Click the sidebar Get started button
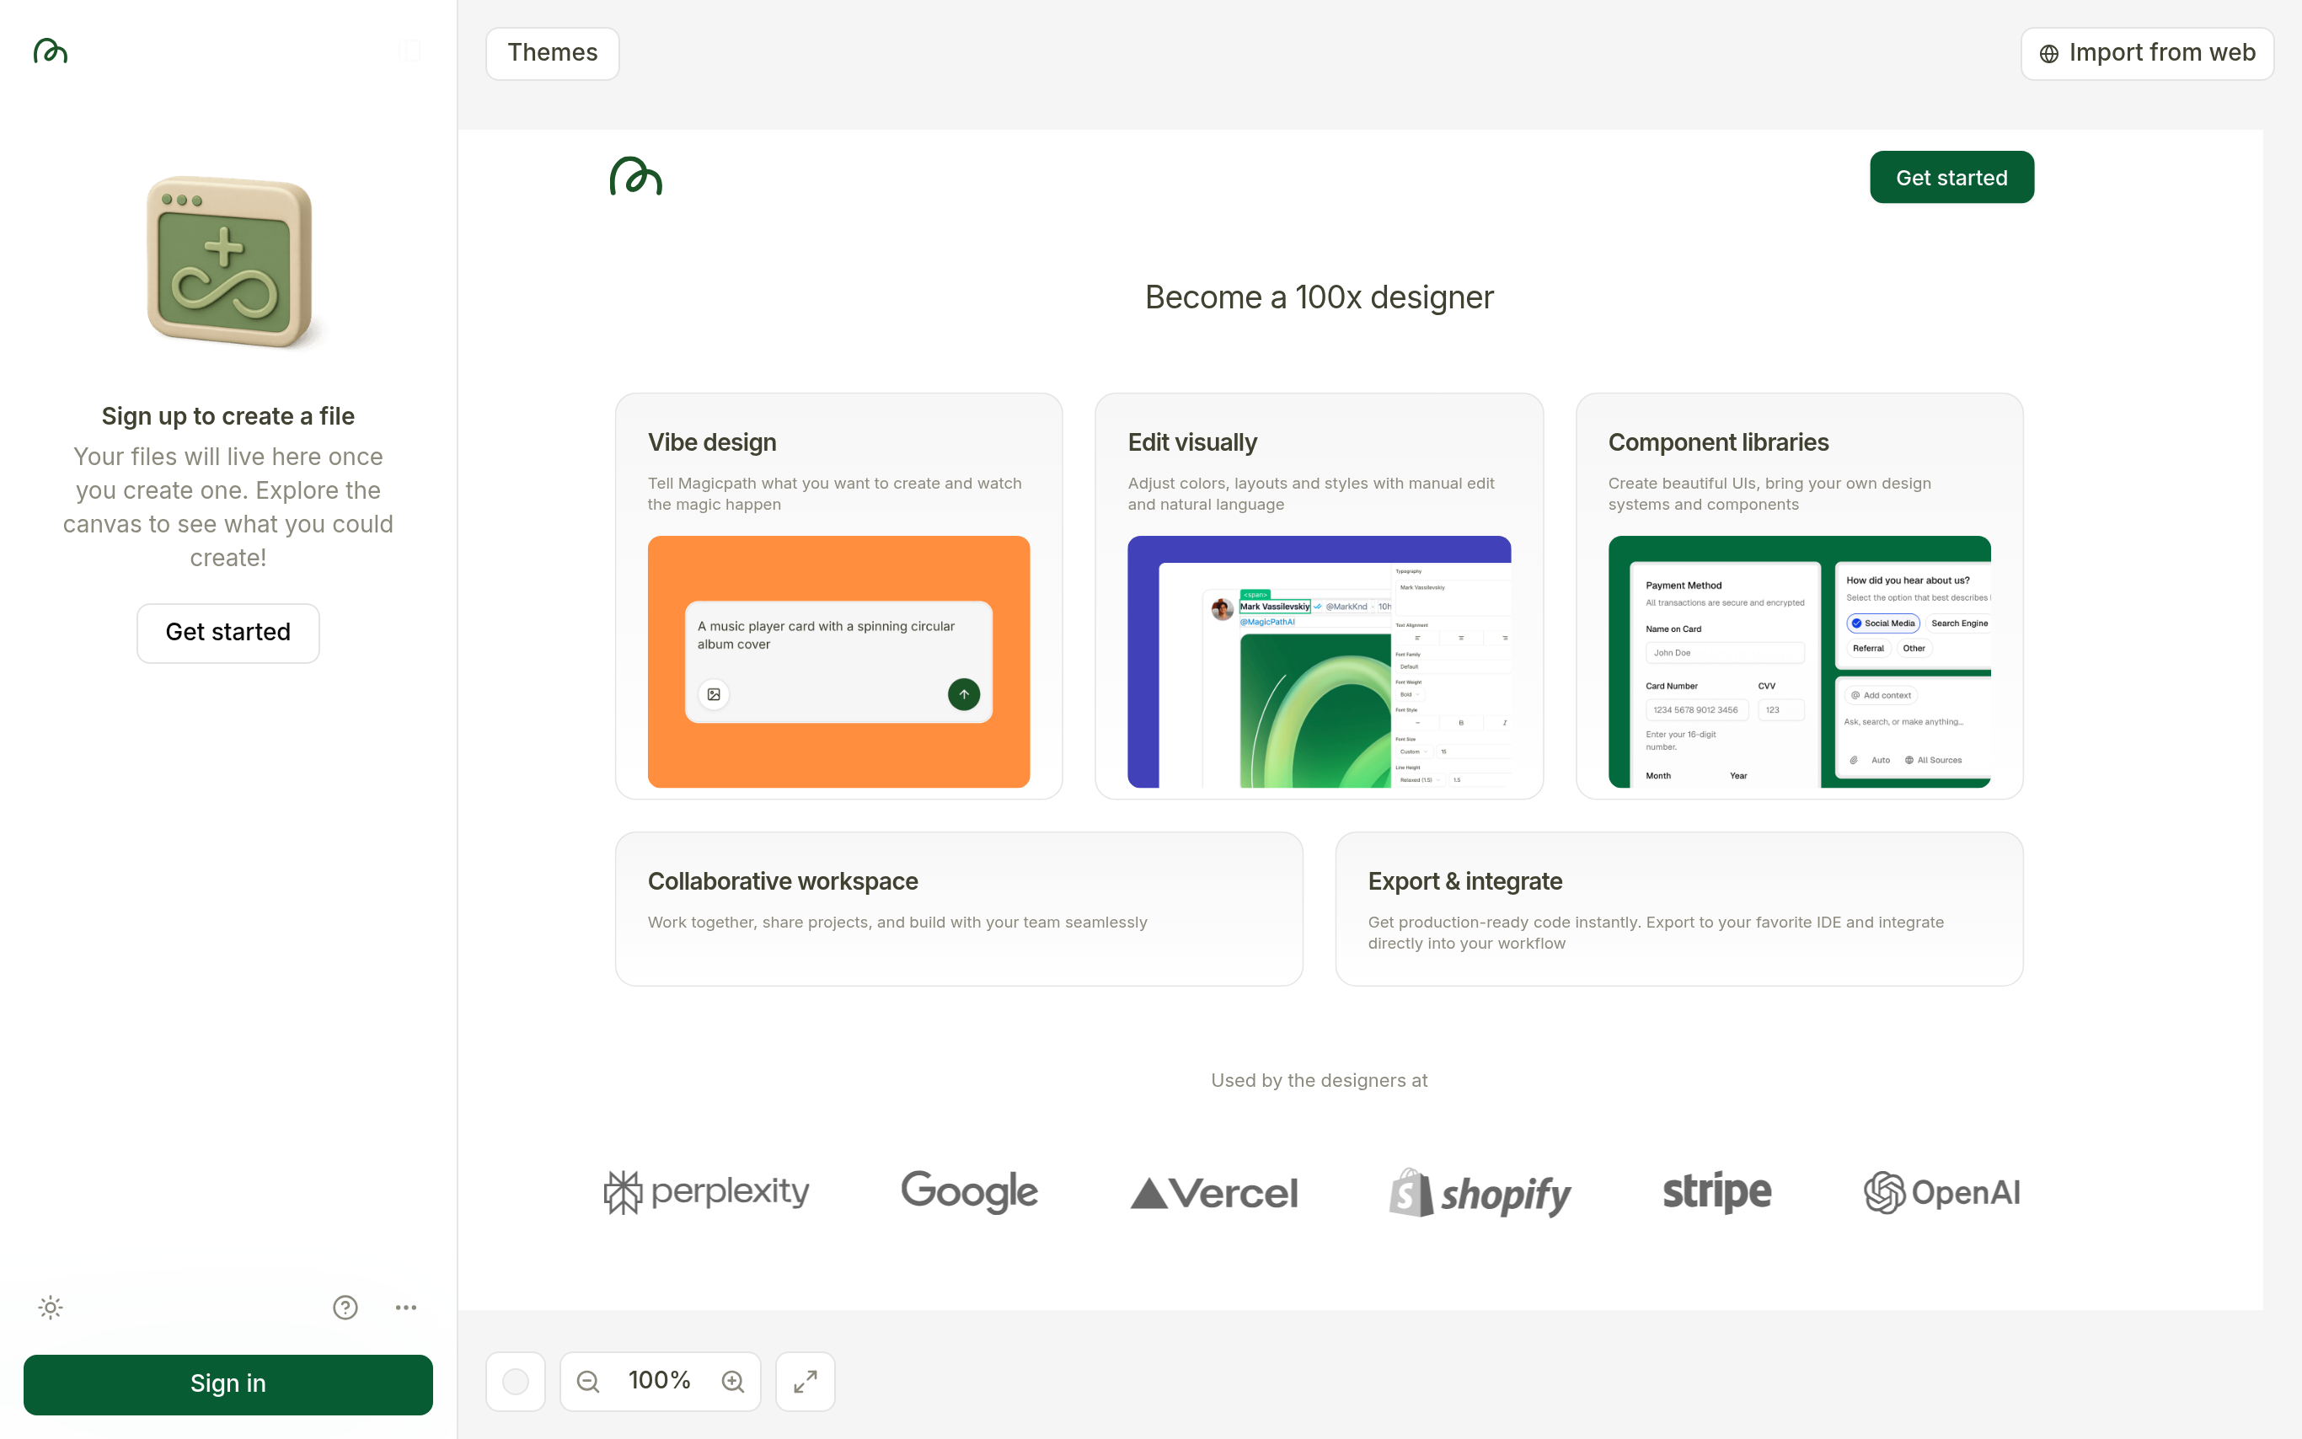 coord(228,632)
